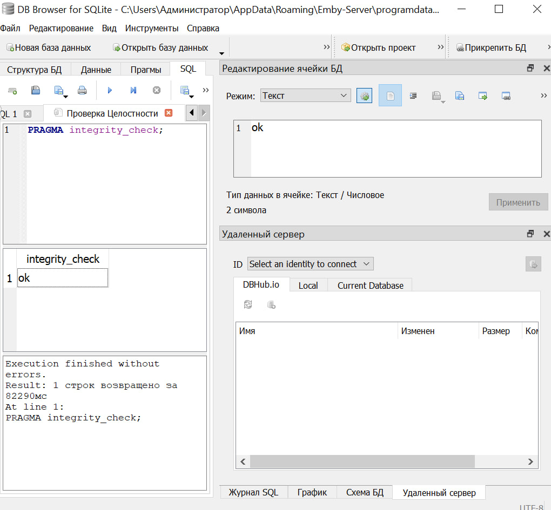
Task: Expand the Открыть базу данных dropdown arrow
Action: tap(221, 53)
